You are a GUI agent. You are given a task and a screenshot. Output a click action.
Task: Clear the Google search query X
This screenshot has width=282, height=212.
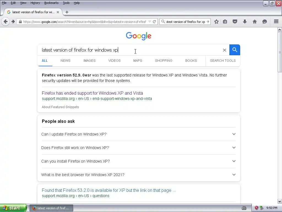click(224, 50)
